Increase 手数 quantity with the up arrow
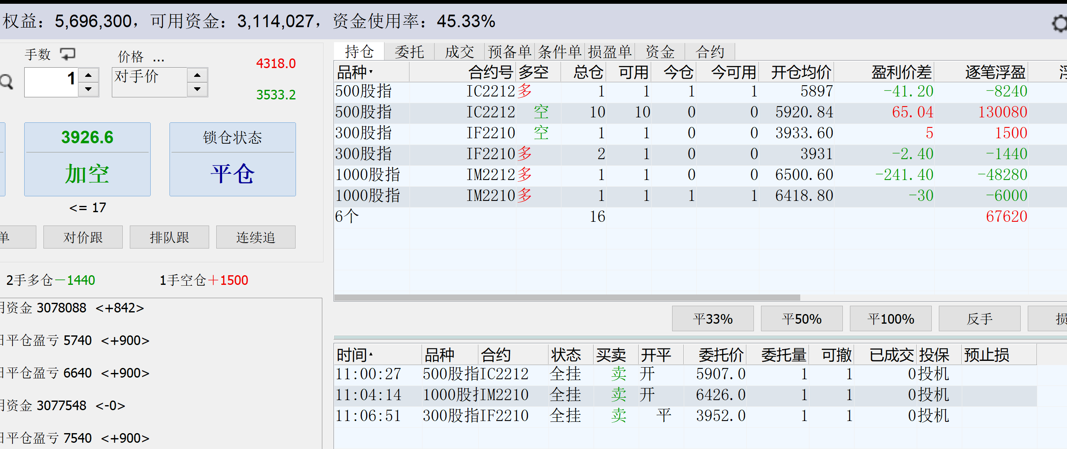The height and width of the screenshot is (449, 1067). (88, 75)
